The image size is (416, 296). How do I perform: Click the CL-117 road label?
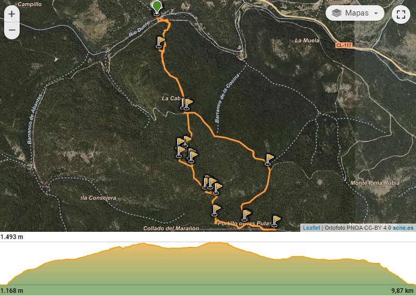344,45
